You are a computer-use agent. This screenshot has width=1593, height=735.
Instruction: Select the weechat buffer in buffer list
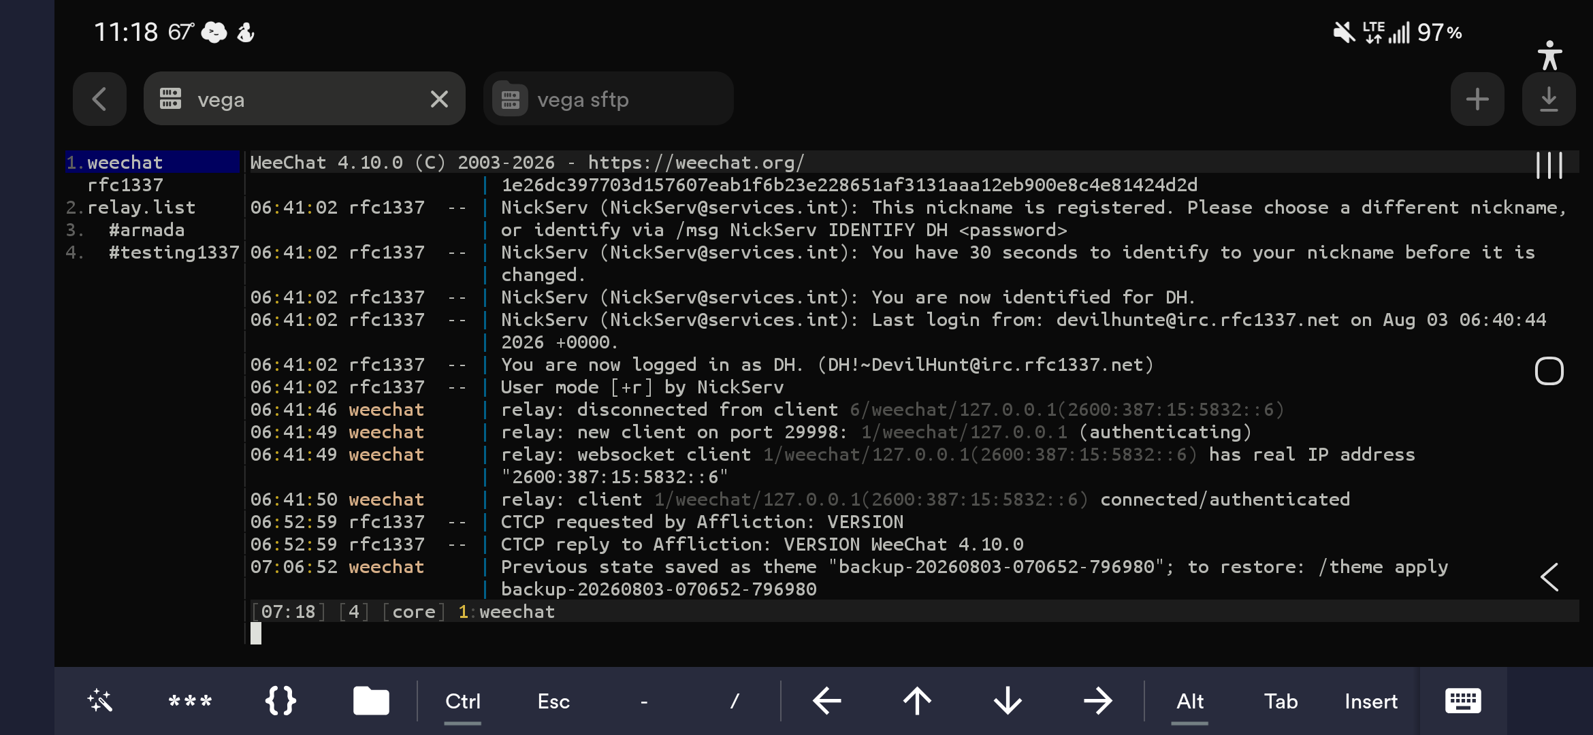[153, 162]
